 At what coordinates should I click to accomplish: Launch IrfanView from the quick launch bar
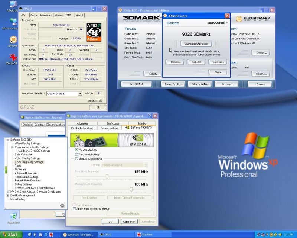click(51, 235)
